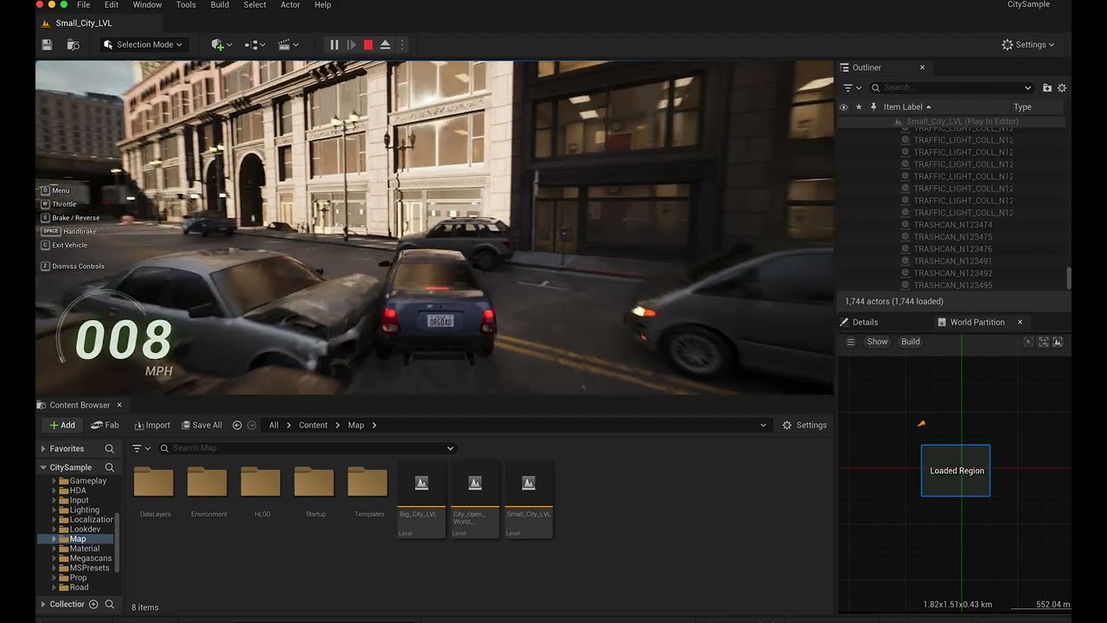Open the World Partition hamburger menu

[850, 342]
